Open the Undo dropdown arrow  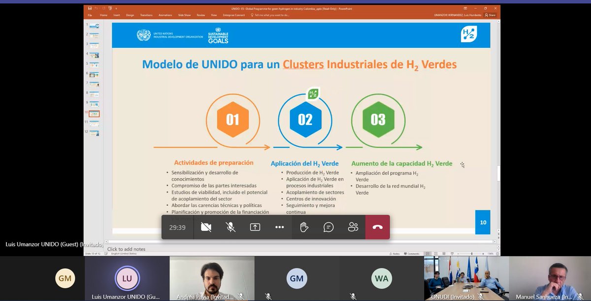pyautogui.click(x=99, y=8)
